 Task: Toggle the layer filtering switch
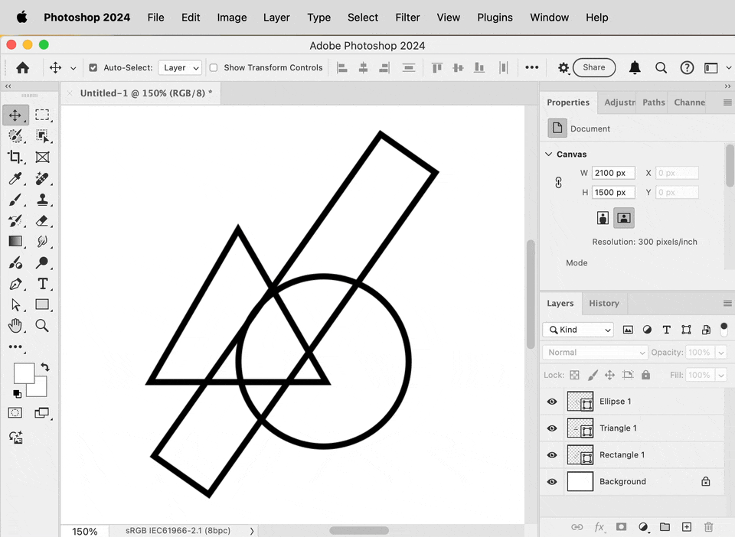click(724, 329)
